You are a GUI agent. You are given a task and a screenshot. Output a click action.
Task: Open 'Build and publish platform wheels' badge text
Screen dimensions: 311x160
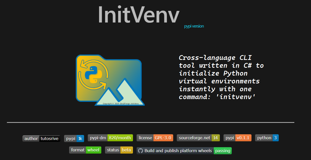(178, 151)
